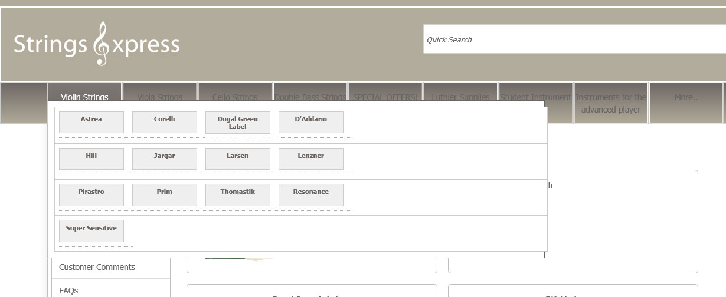726x297 pixels.
Task: Open Larsen violin strings
Action: [x=238, y=159]
